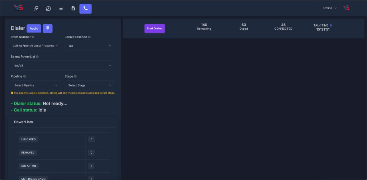This screenshot has width=367, height=180.
Task: Open the dial pad keypad button
Action: point(48,29)
